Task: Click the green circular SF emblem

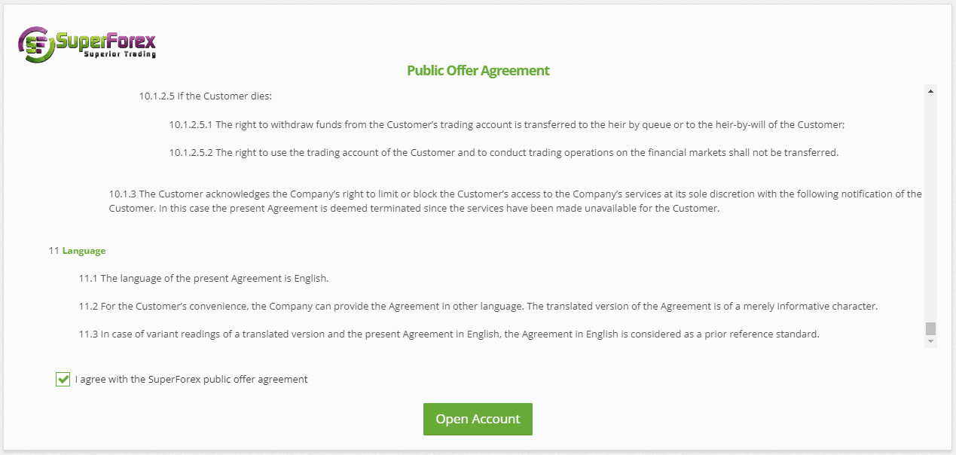Action: (x=36, y=45)
